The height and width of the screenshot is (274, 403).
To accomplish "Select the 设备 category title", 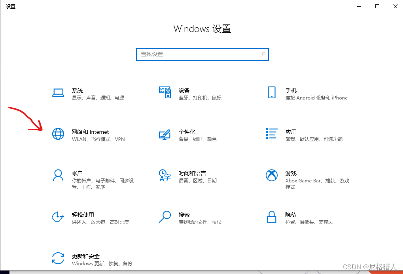I will (x=184, y=90).
